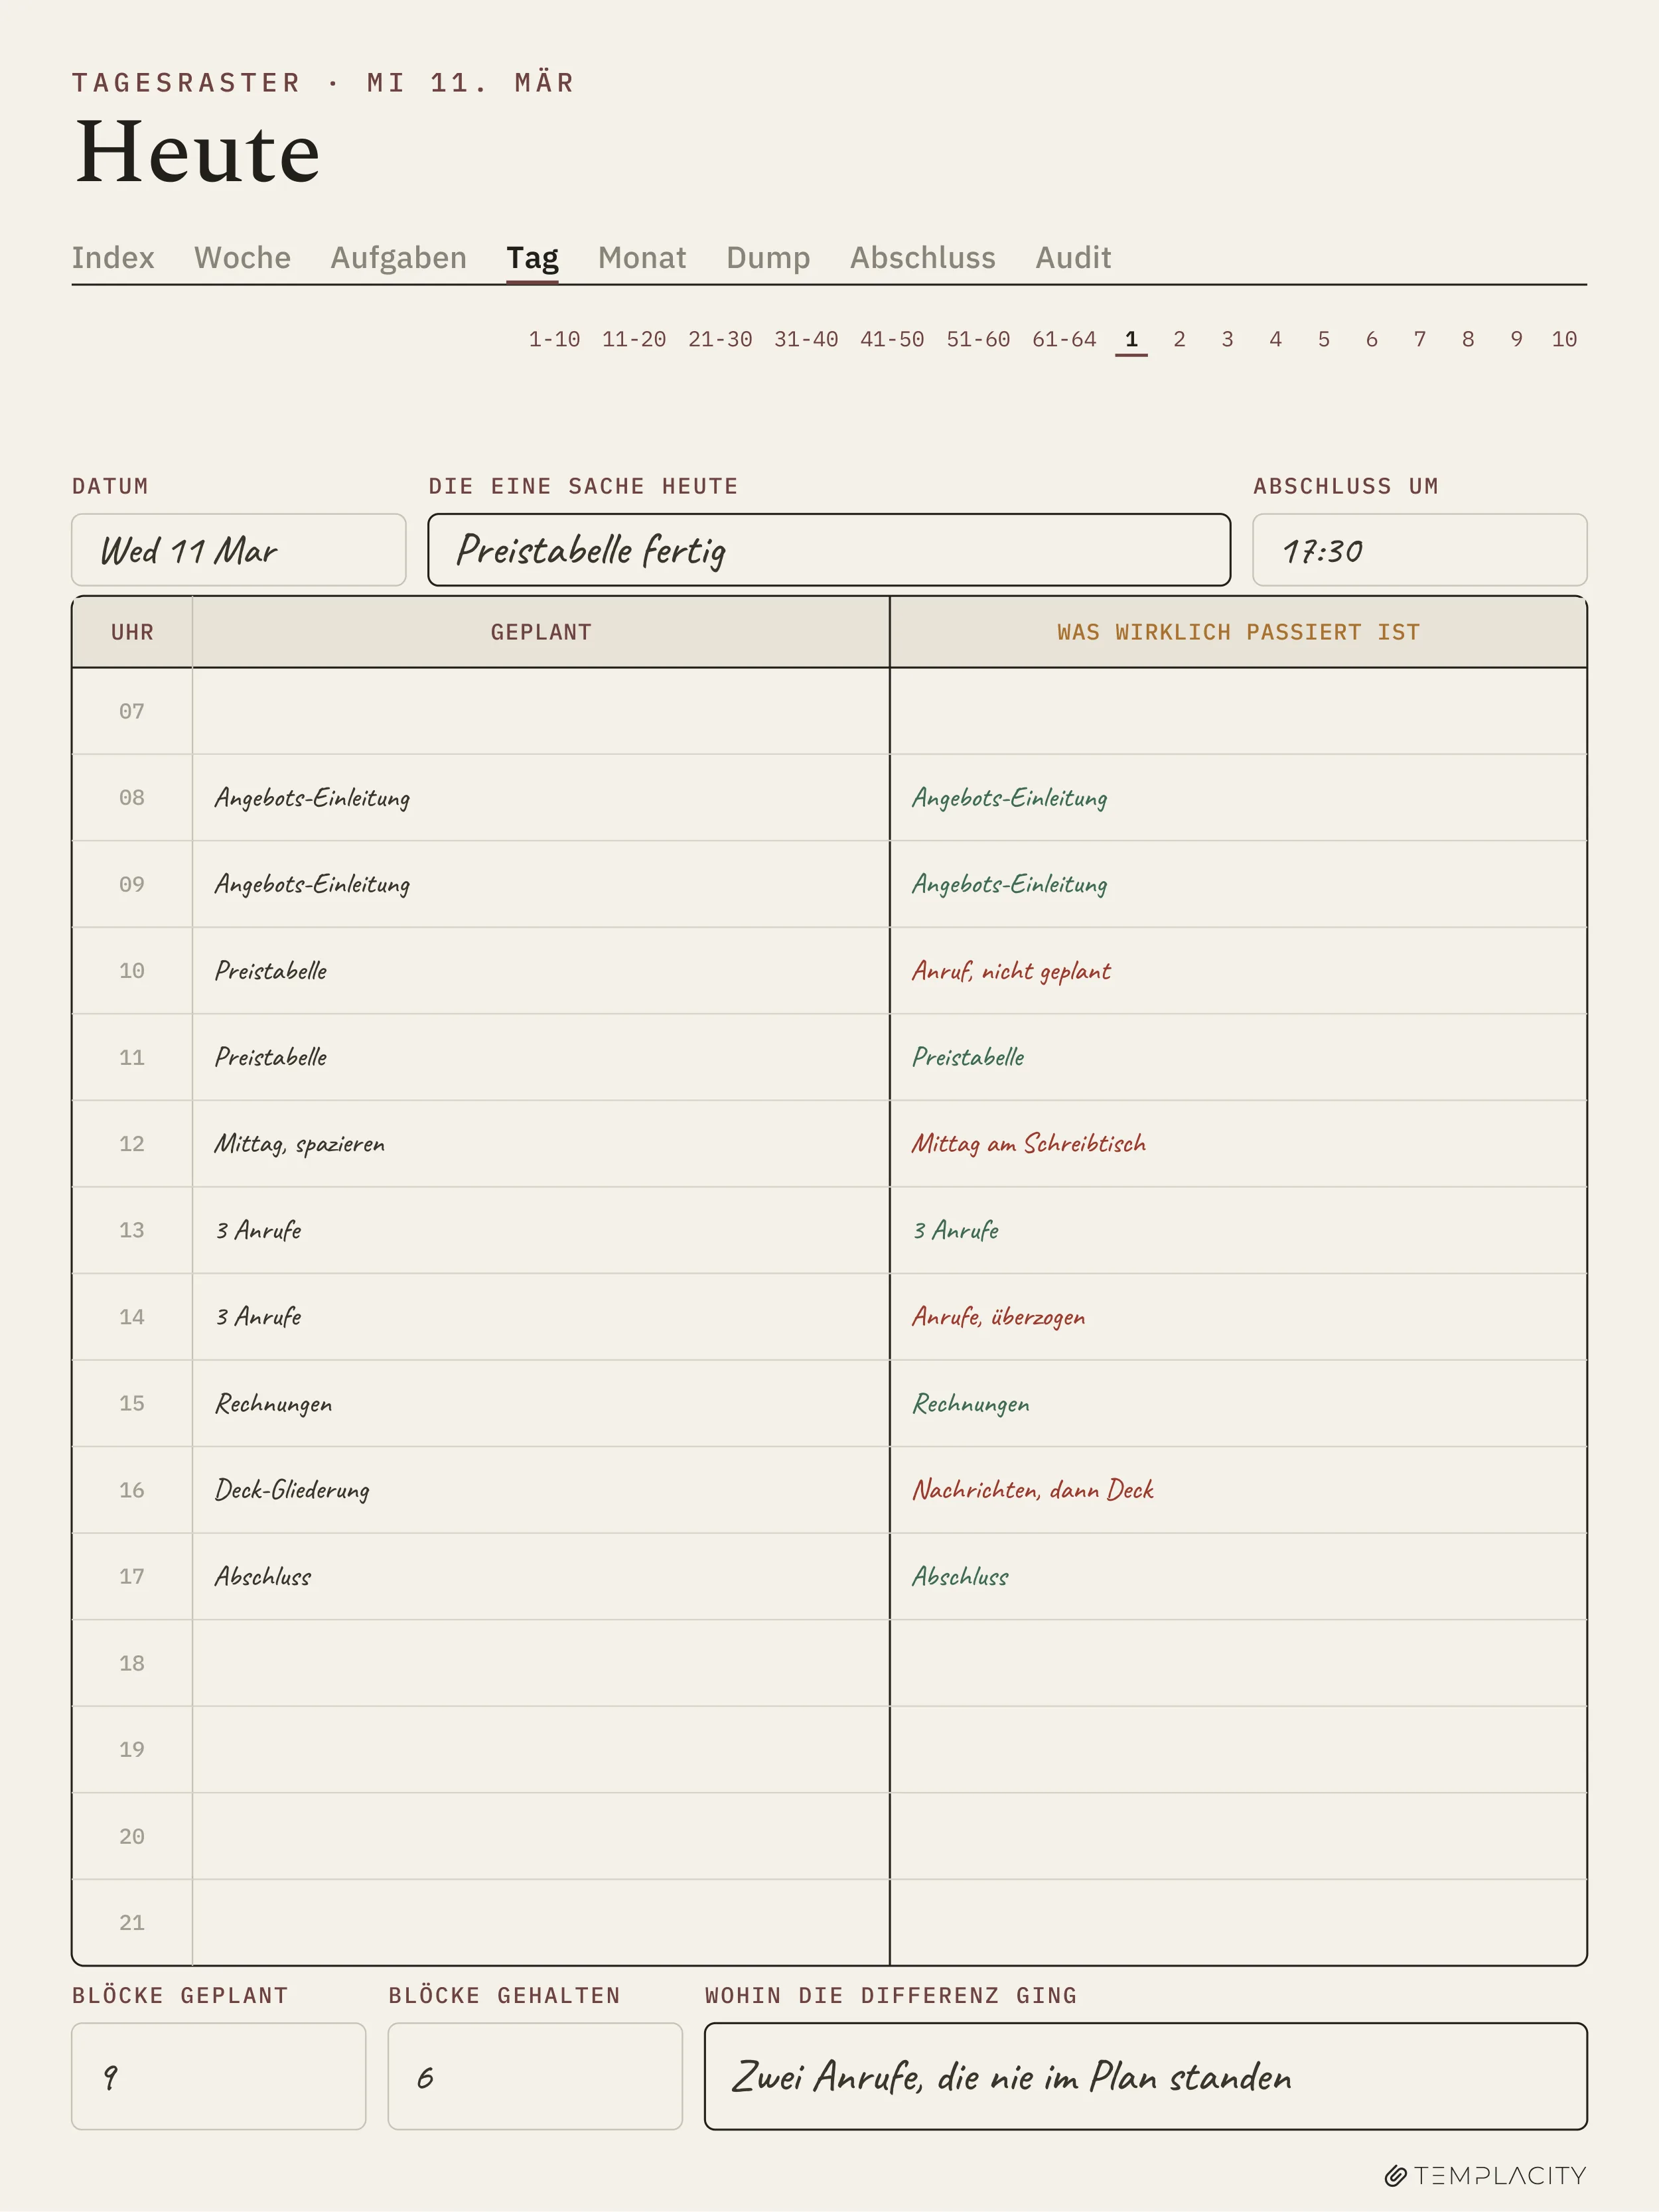Click the Blöcke geplant field showing 9
1659x2212 pixels.
point(219,2076)
